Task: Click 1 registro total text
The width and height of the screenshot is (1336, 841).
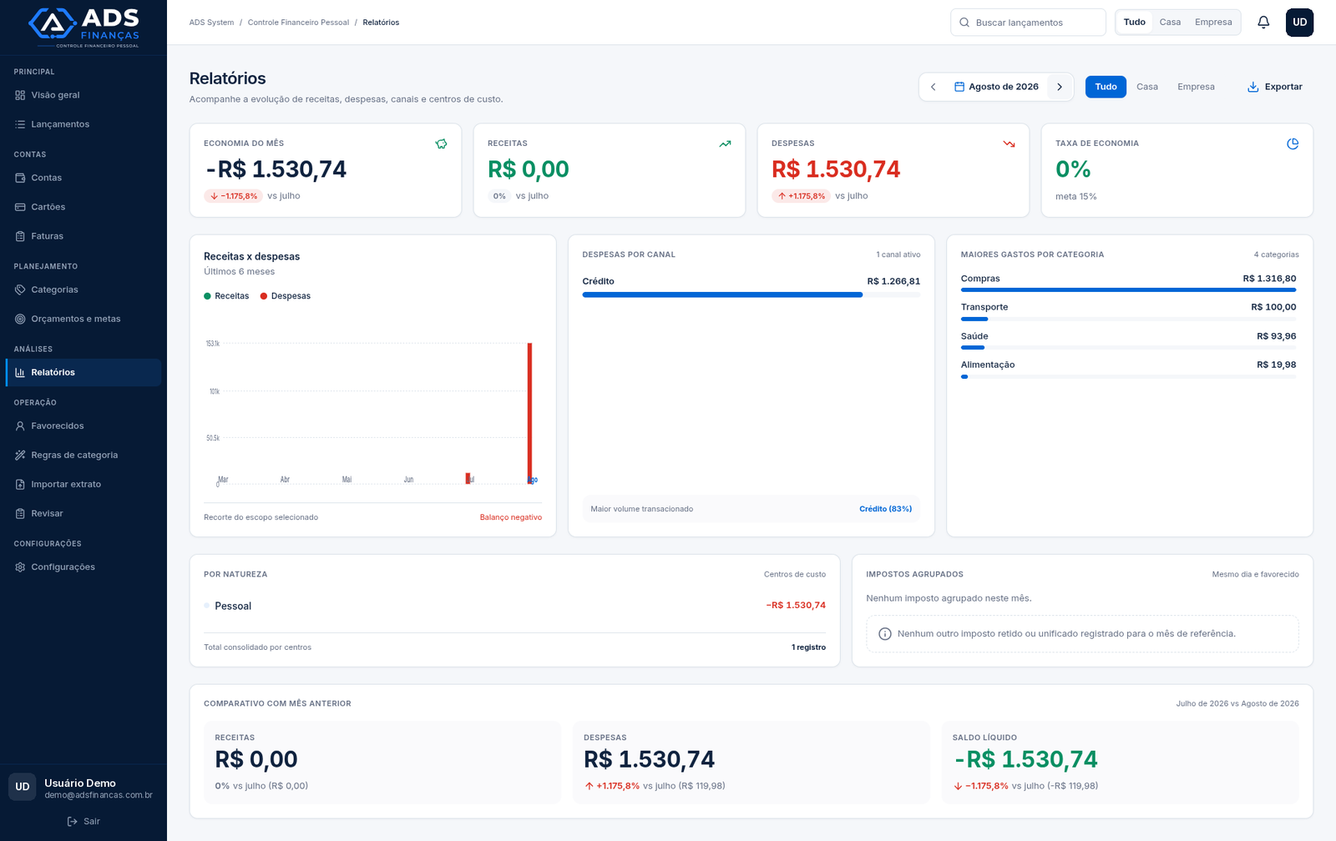Action: pyautogui.click(x=808, y=647)
